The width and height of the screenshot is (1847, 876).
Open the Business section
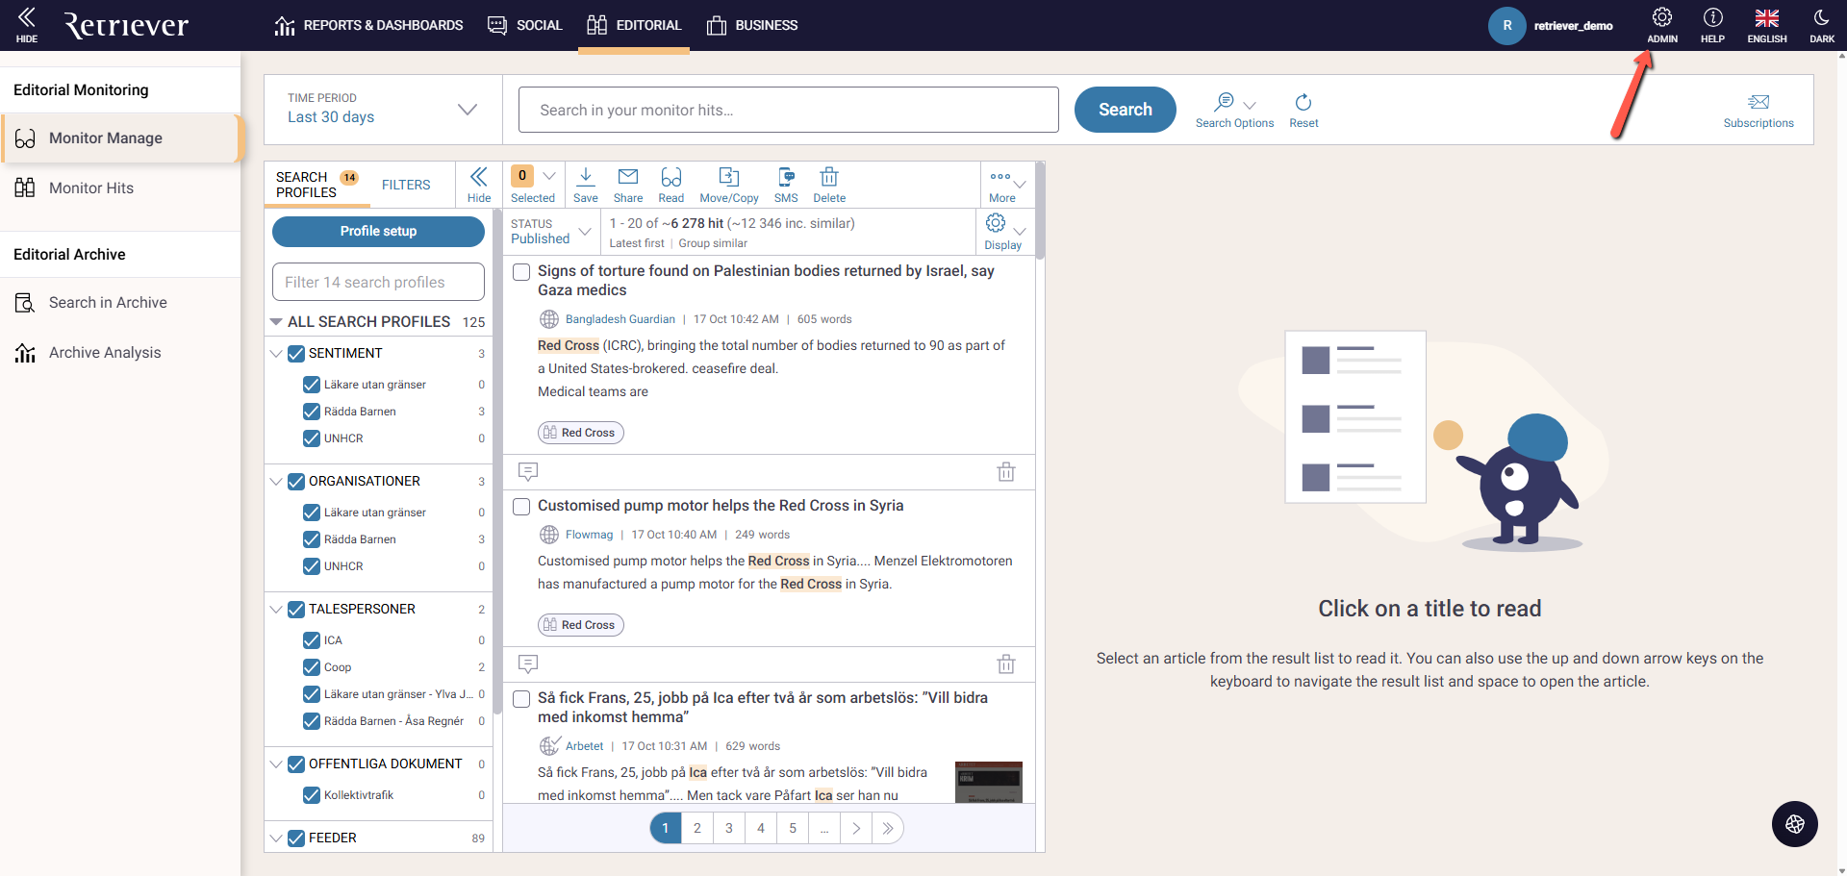[x=752, y=25]
